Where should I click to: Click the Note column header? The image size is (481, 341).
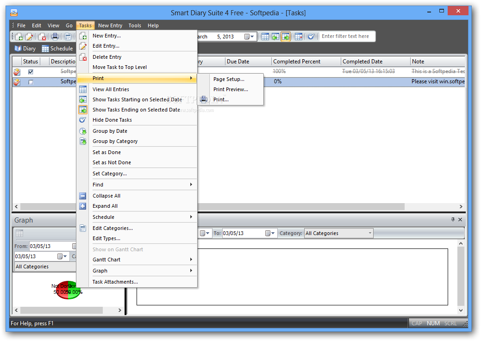(437, 62)
